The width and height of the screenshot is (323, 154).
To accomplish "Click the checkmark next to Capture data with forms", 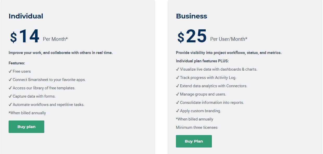I will click(10, 96).
